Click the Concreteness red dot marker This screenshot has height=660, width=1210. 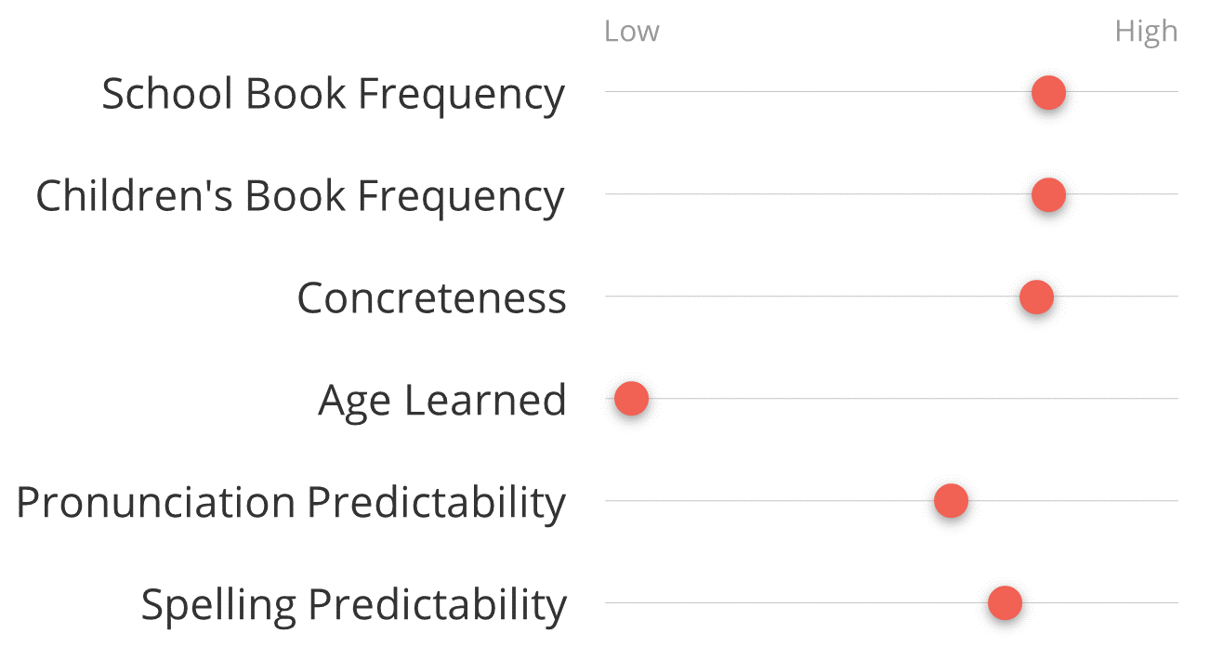[1036, 297]
